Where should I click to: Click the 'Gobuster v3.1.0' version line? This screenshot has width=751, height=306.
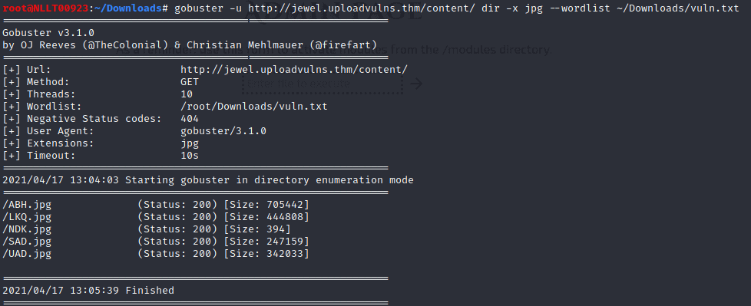[x=48, y=33]
